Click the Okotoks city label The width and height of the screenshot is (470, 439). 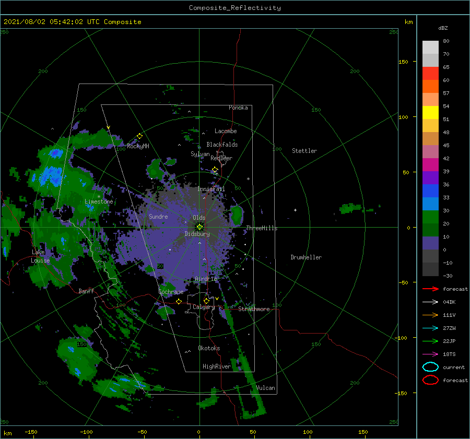pos(209,348)
